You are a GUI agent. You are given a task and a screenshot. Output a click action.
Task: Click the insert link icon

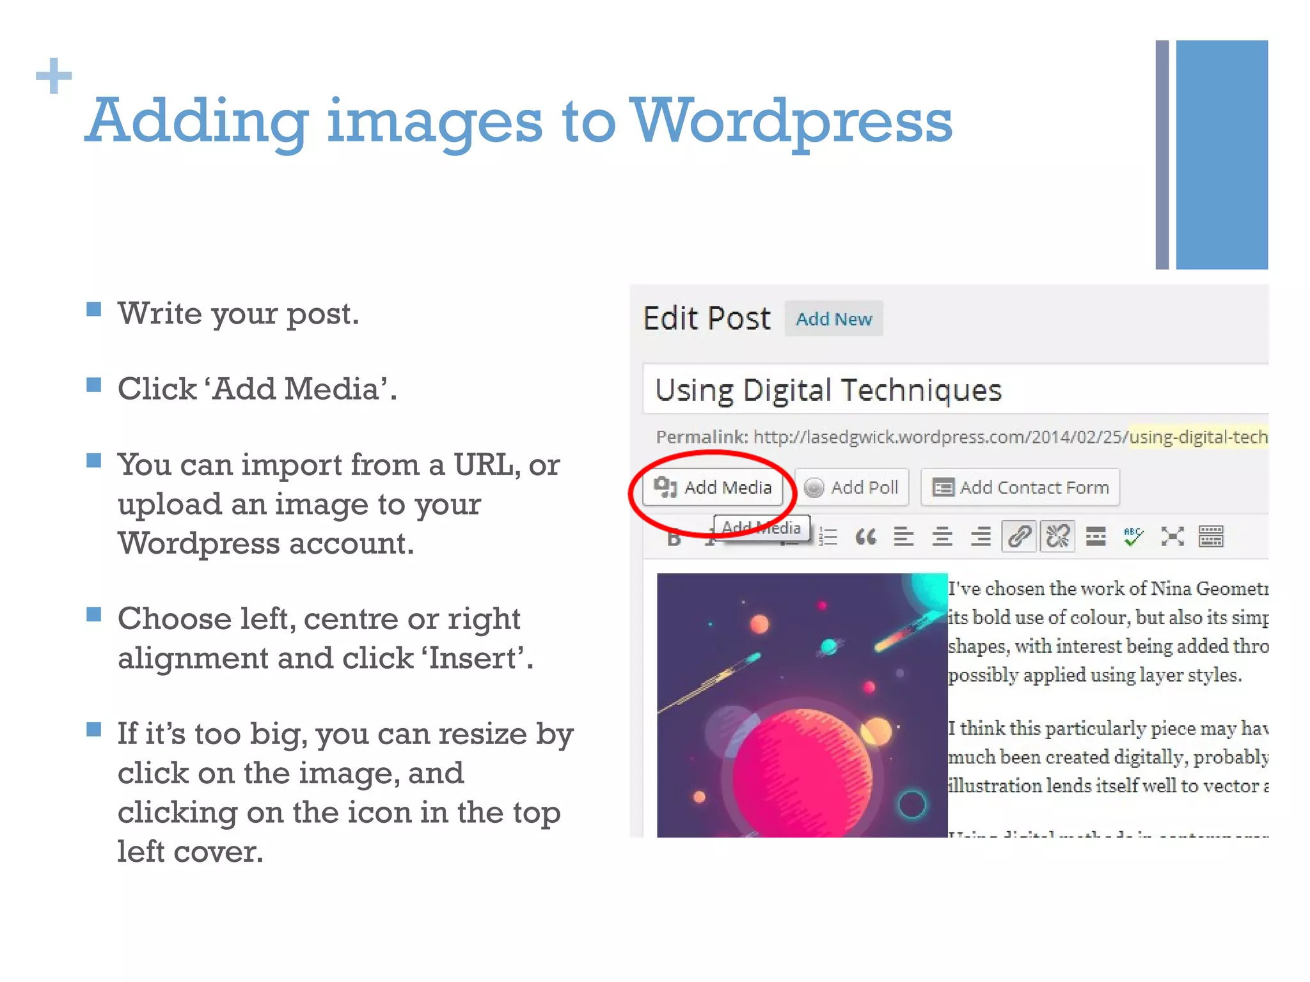pos(1019,536)
